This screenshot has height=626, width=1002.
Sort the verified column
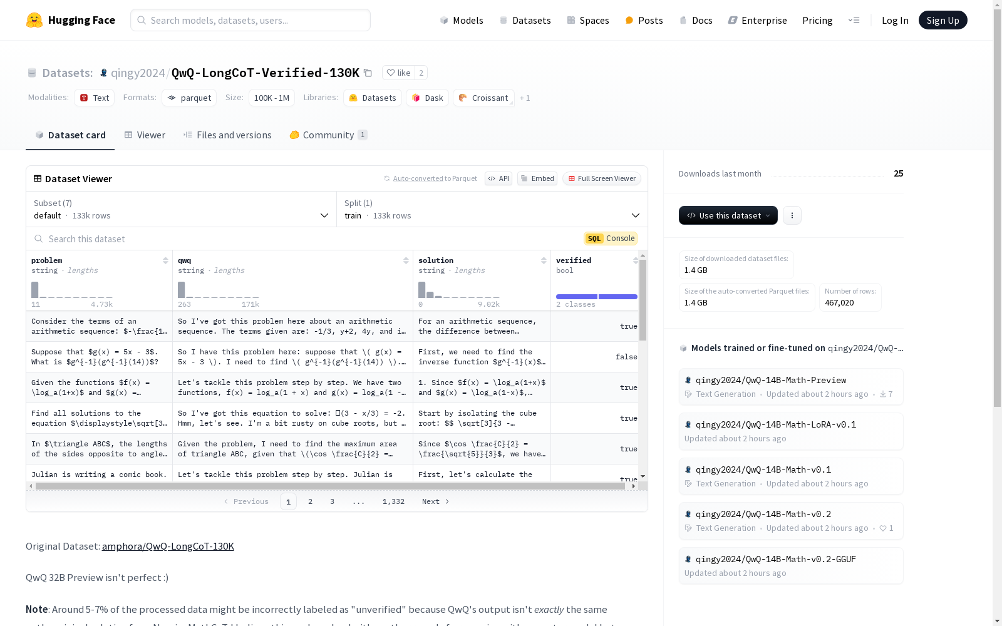[635, 260]
